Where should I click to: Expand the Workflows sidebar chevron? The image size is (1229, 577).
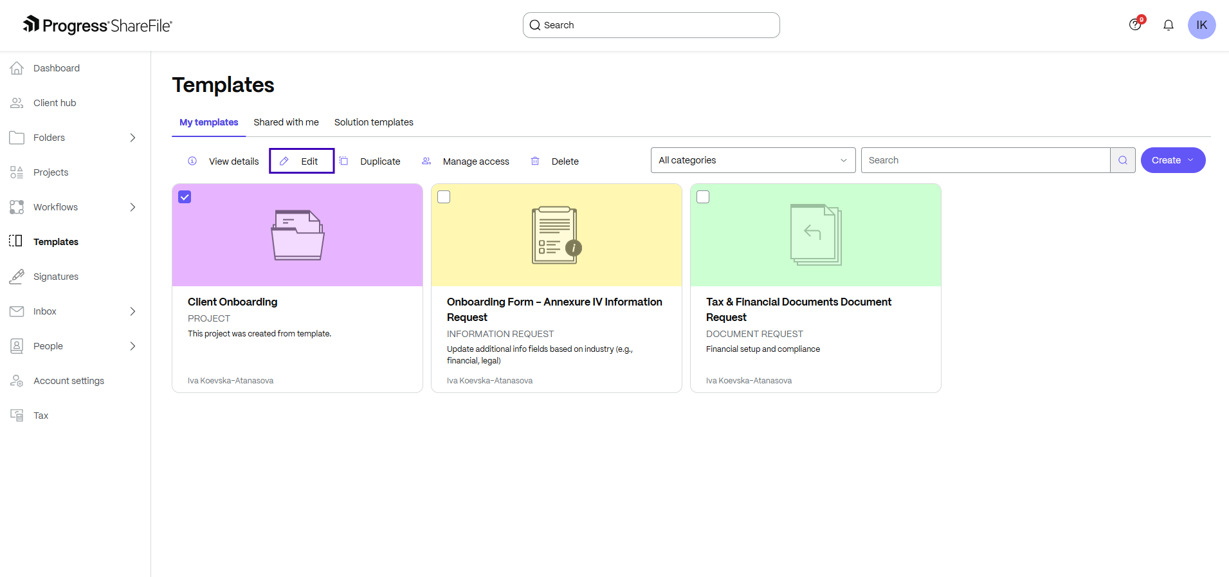click(x=133, y=207)
